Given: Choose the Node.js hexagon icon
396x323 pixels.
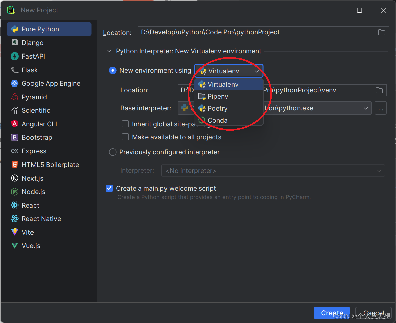Looking at the screenshot, I should 15,192.
